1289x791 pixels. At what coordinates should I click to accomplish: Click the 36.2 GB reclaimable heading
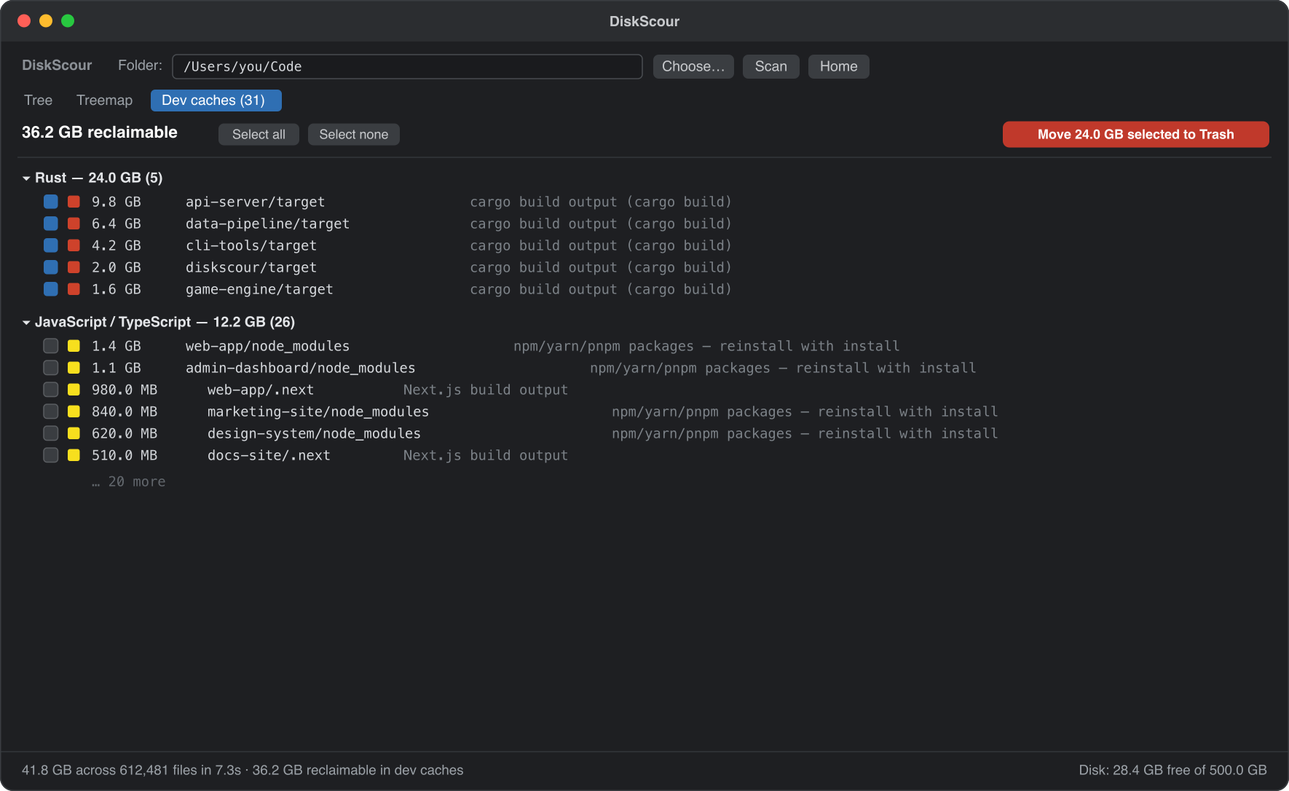pos(100,133)
